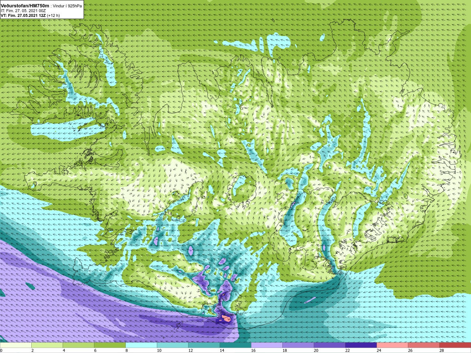This screenshot has height=353, width=471.
Task: Select the 'Vindur í 925hPa' label
Action: pyautogui.click(x=67, y=6)
